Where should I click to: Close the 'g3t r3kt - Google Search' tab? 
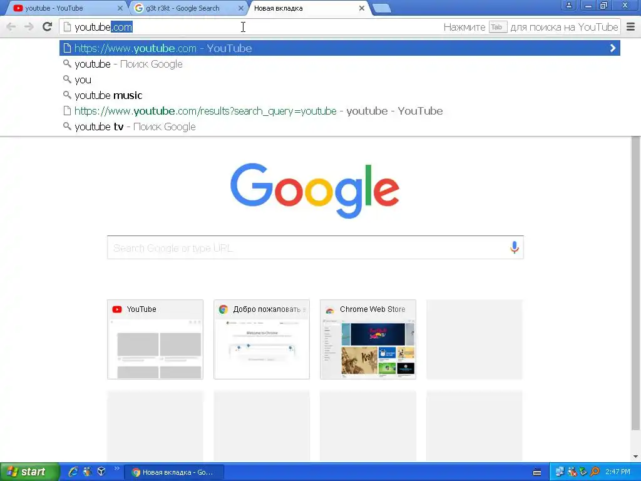241,8
